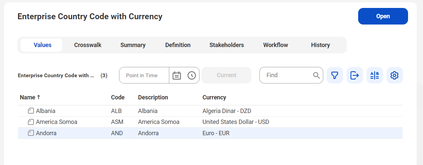Click the AND code cell
The width and height of the screenshot is (423, 165).
tap(117, 133)
